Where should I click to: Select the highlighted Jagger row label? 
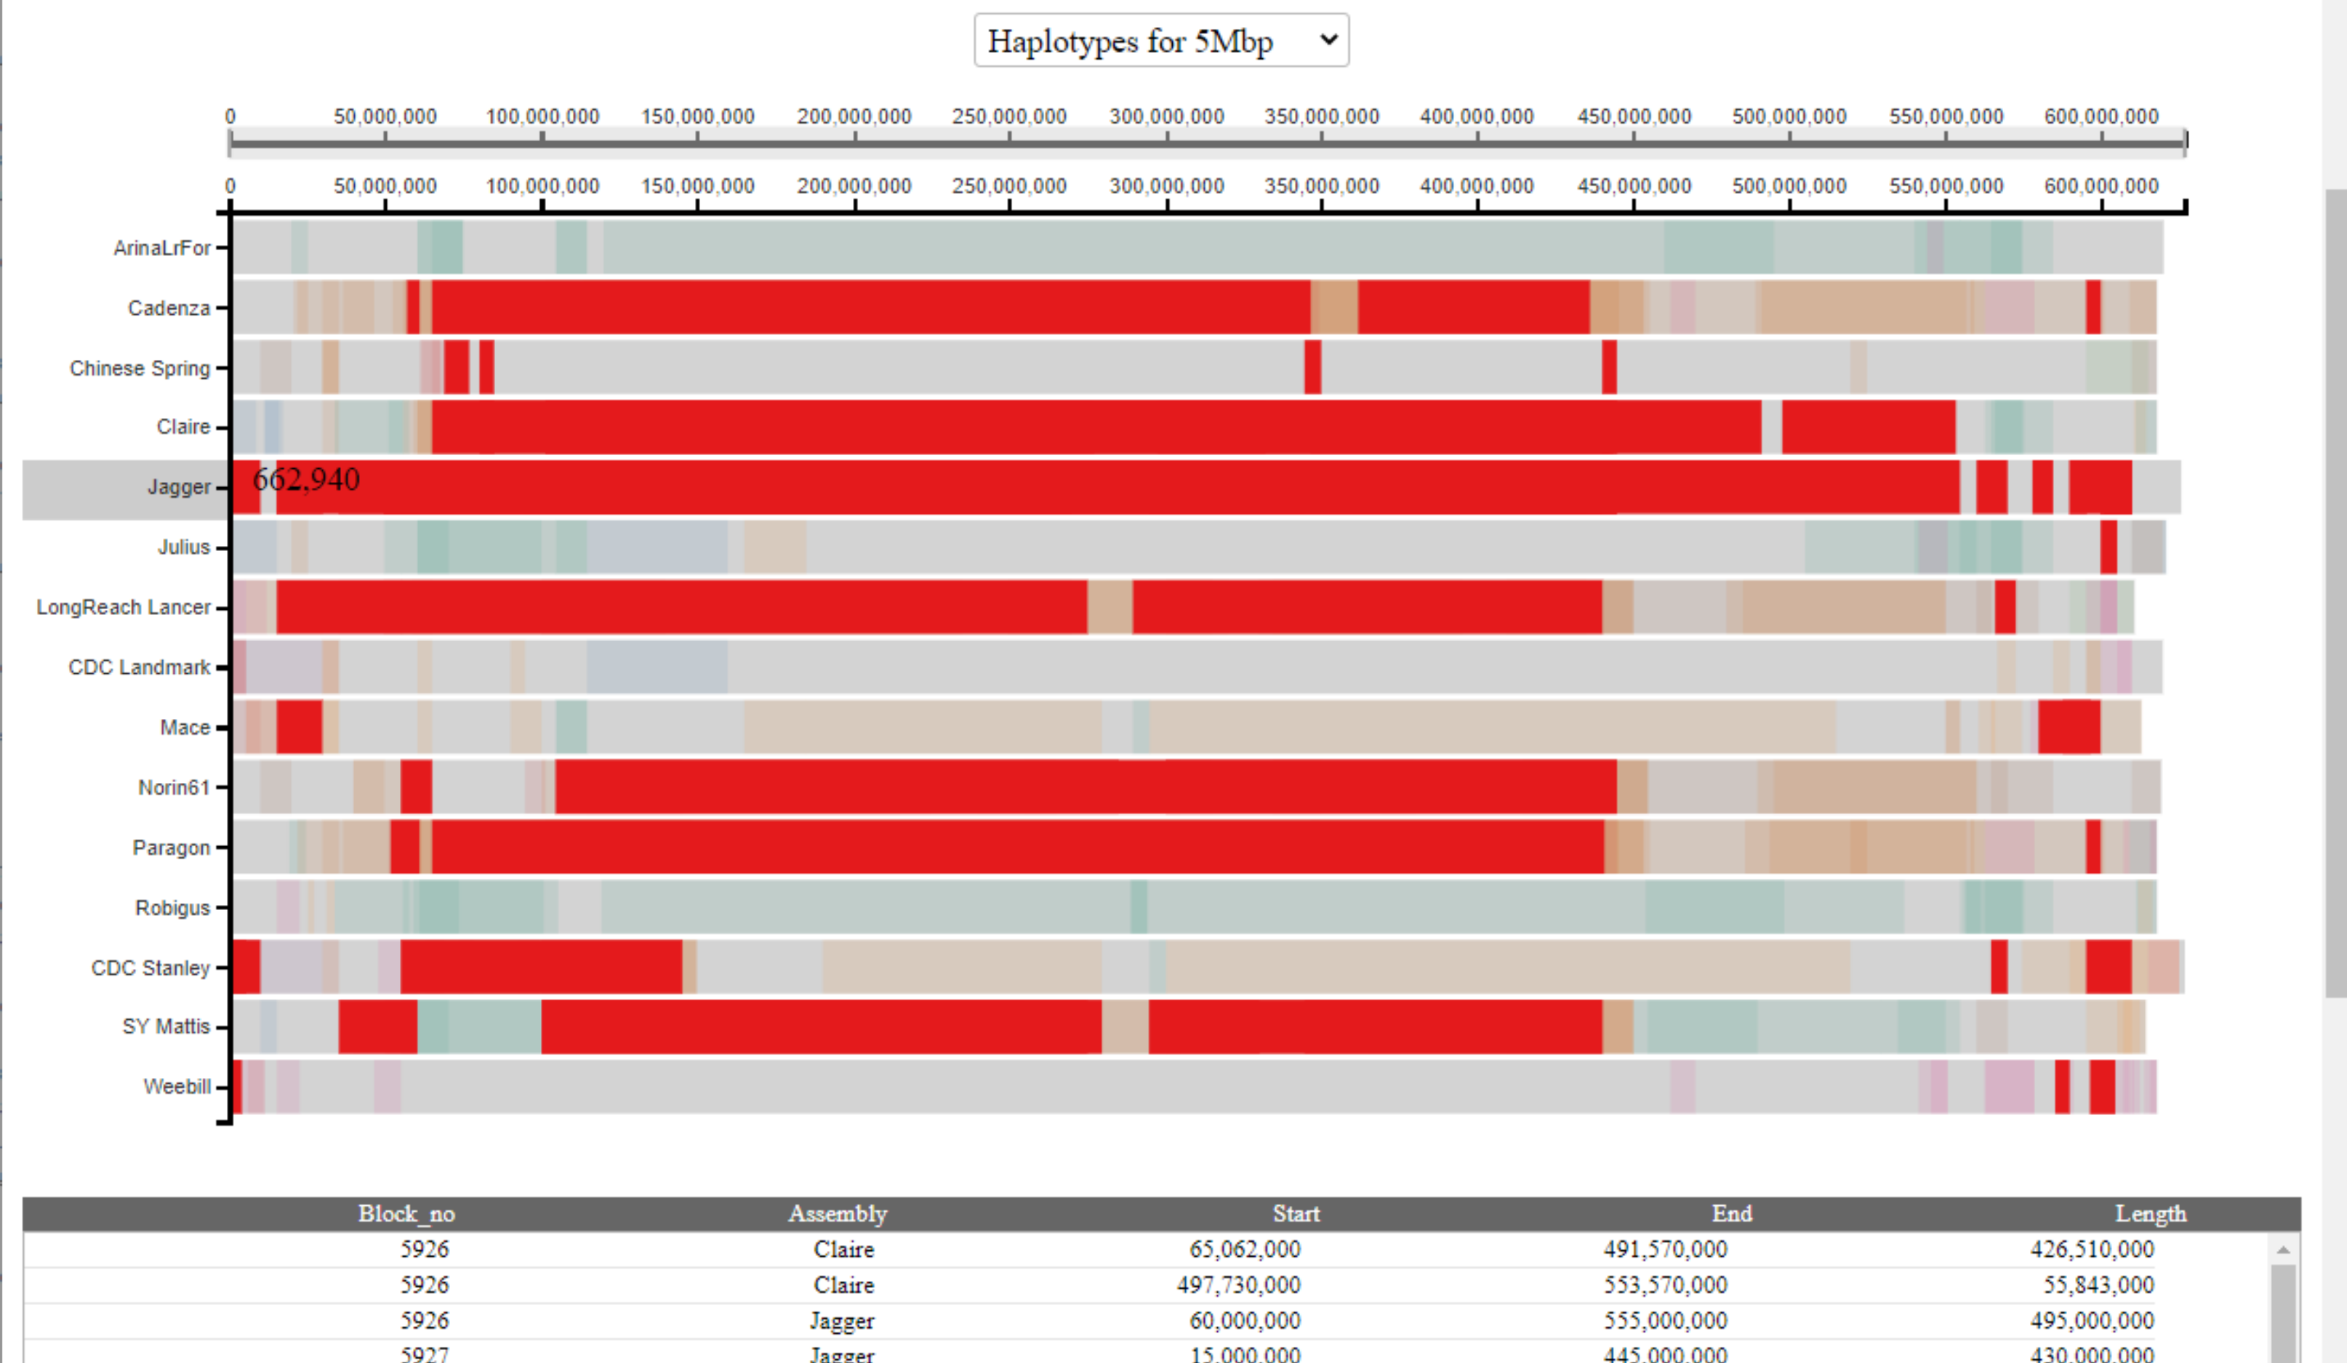click(179, 487)
